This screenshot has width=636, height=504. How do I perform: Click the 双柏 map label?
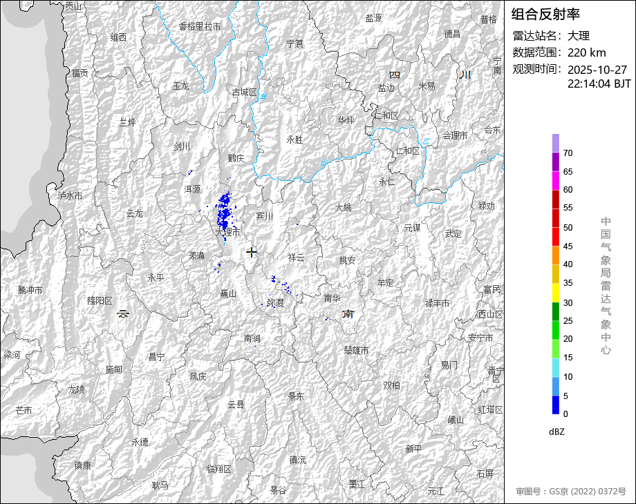coord(391,386)
